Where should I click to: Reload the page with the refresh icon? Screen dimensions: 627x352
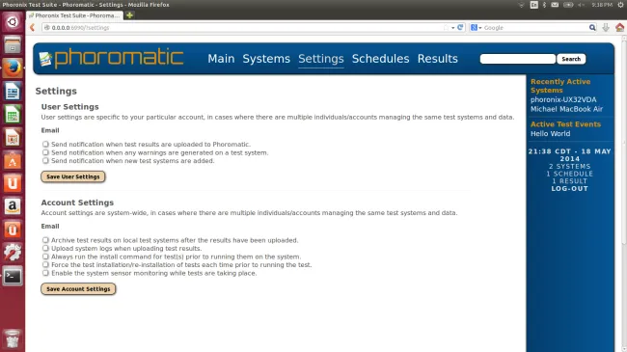460,28
